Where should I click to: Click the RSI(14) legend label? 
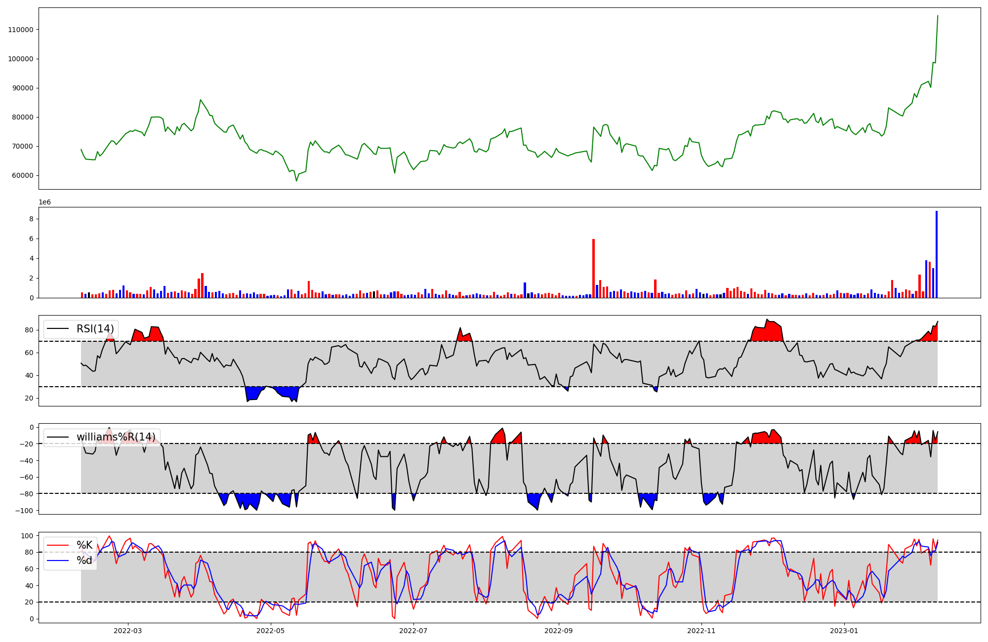tap(95, 329)
